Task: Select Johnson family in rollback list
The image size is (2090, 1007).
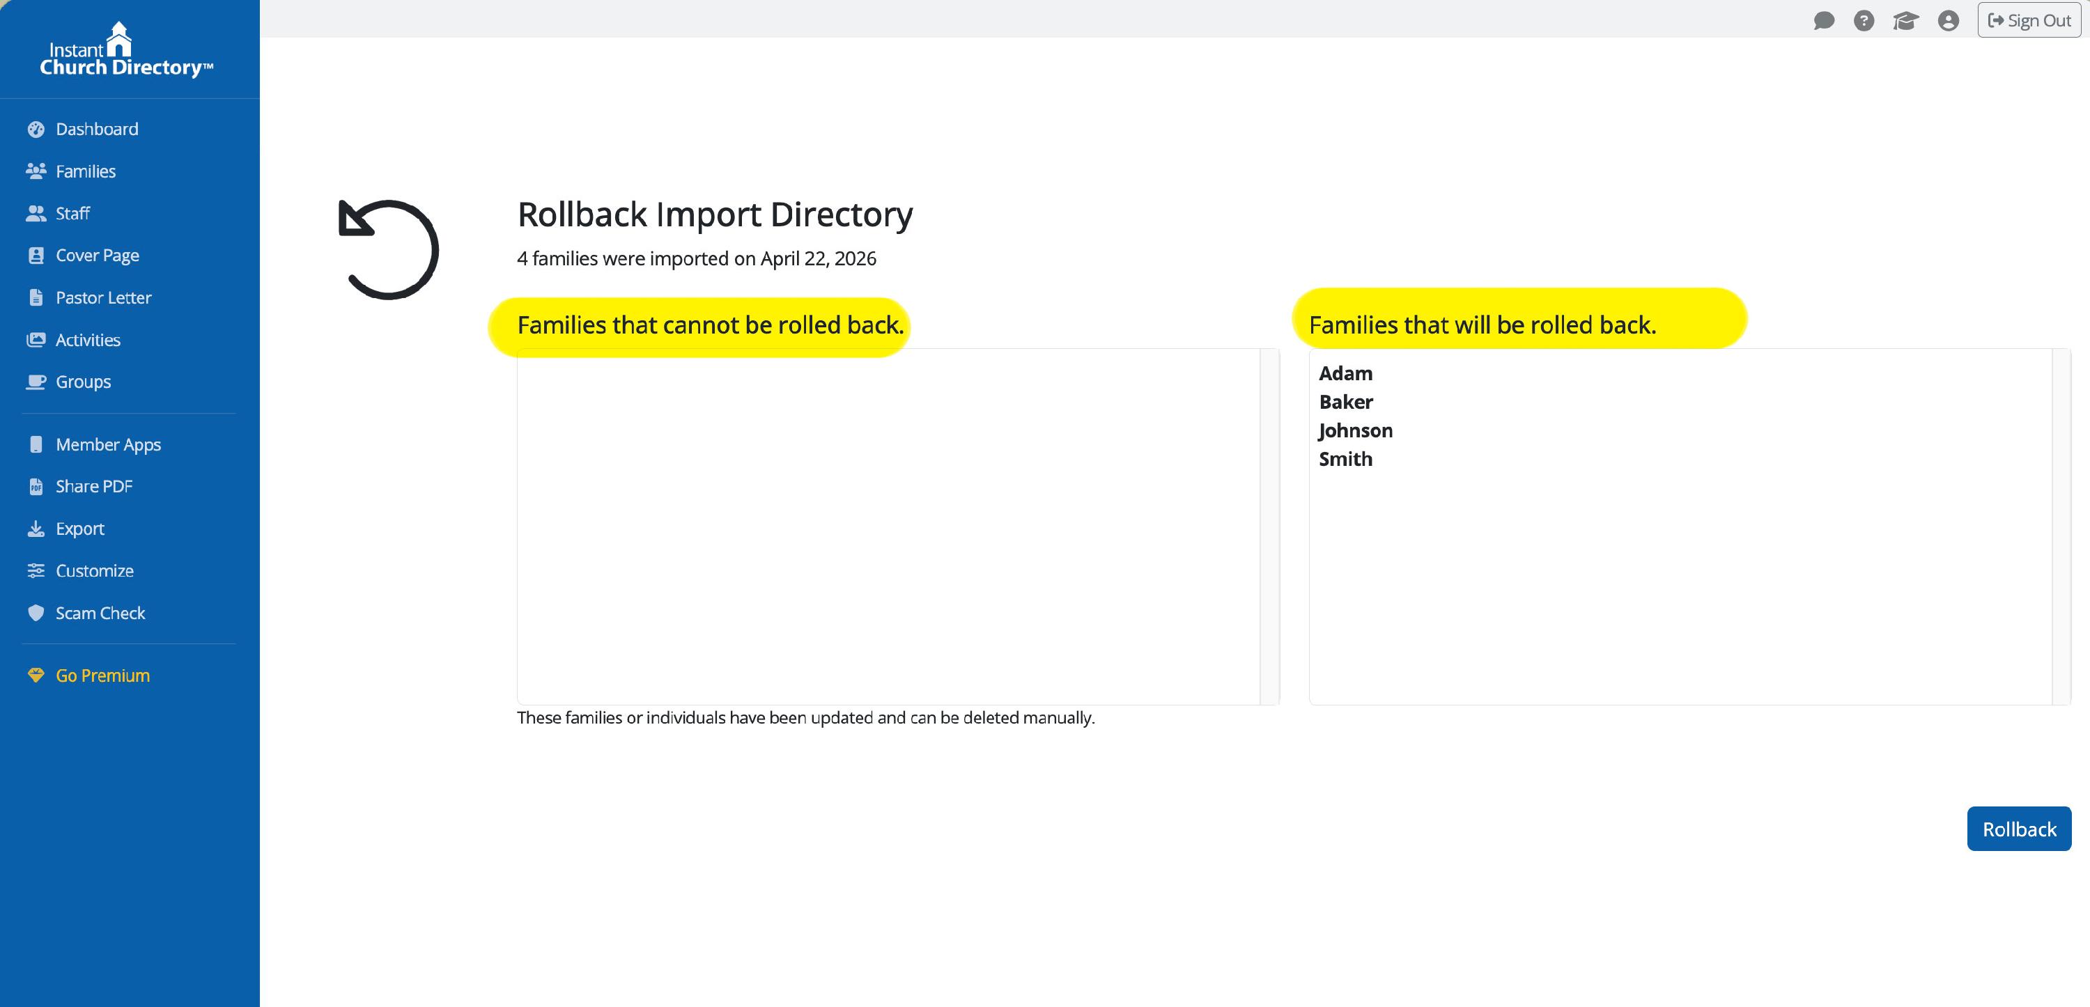Action: pyautogui.click(x=1356, y=430)
